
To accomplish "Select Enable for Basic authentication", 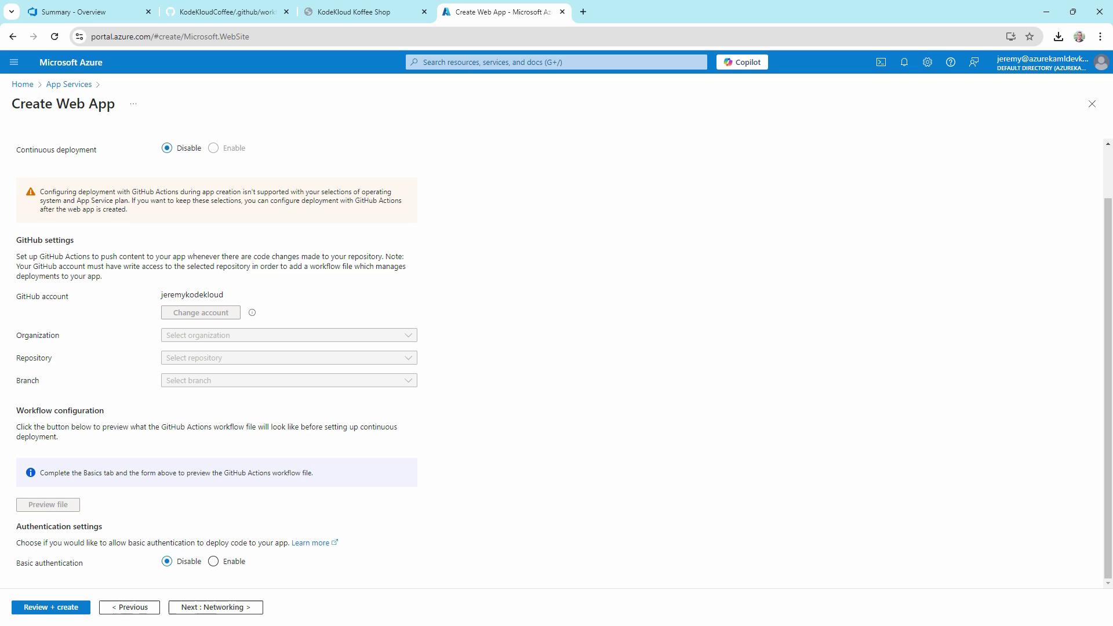I will [x=213, y=561].
